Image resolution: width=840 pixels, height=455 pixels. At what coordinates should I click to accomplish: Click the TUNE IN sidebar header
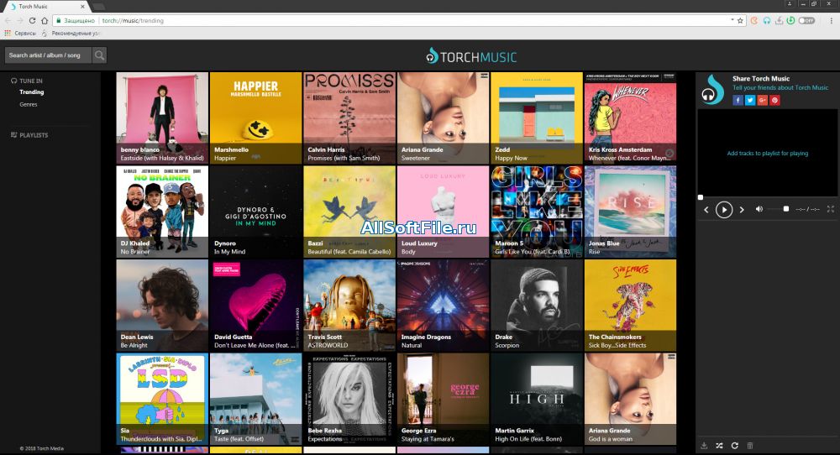tap(27, 81)
